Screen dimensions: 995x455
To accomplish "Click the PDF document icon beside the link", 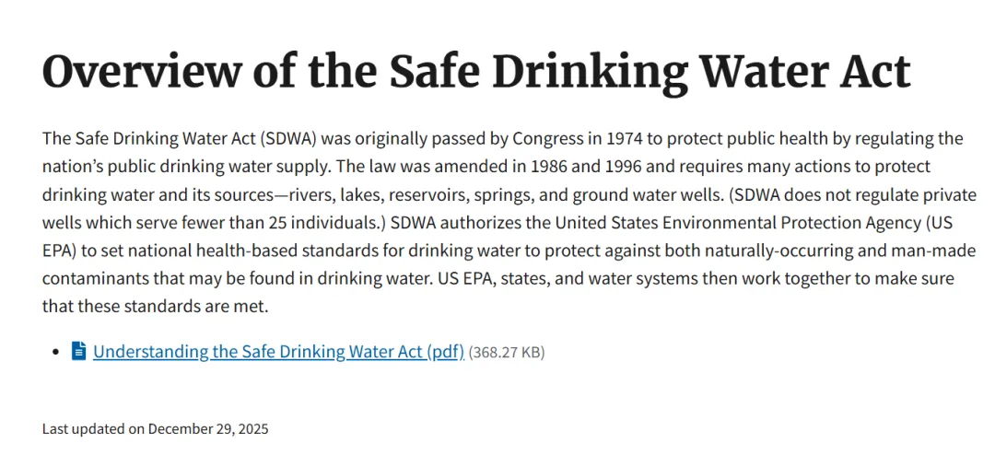I will click(79, 351).
